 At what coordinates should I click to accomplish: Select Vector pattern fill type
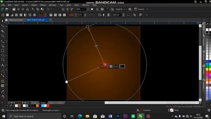[16, 15]
